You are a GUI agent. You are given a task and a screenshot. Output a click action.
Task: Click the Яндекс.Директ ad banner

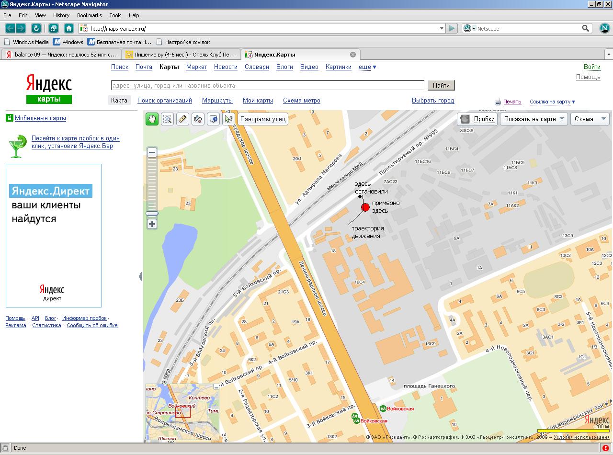point(54,236)
